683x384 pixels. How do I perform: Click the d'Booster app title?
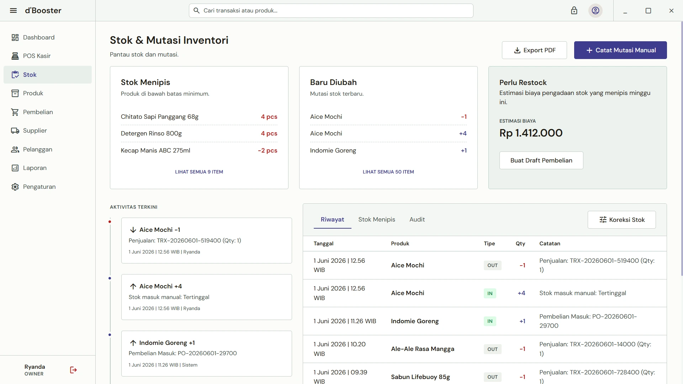pyautogui.click(x=43, y=11)
